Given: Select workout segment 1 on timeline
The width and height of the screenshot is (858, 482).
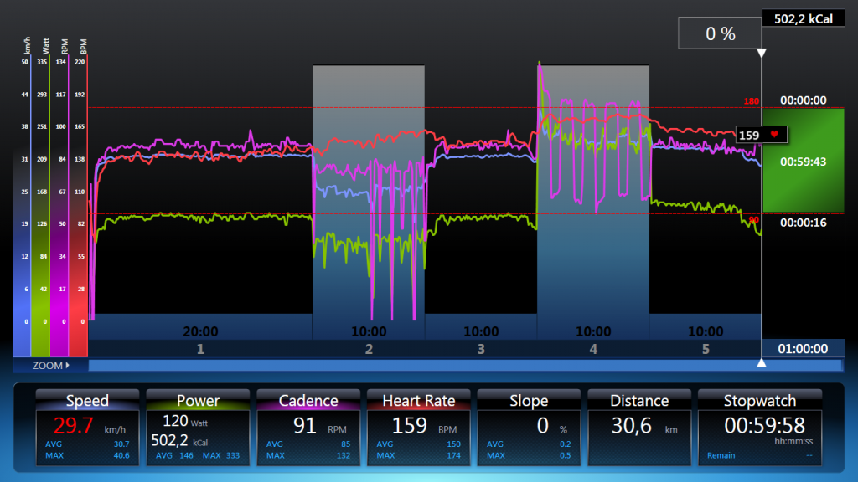Looking at the screenshot, I should pos(200,349).
